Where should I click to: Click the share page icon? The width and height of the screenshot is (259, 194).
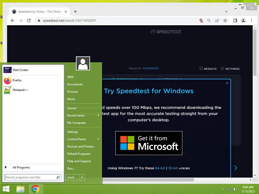[x=217, y=20]
